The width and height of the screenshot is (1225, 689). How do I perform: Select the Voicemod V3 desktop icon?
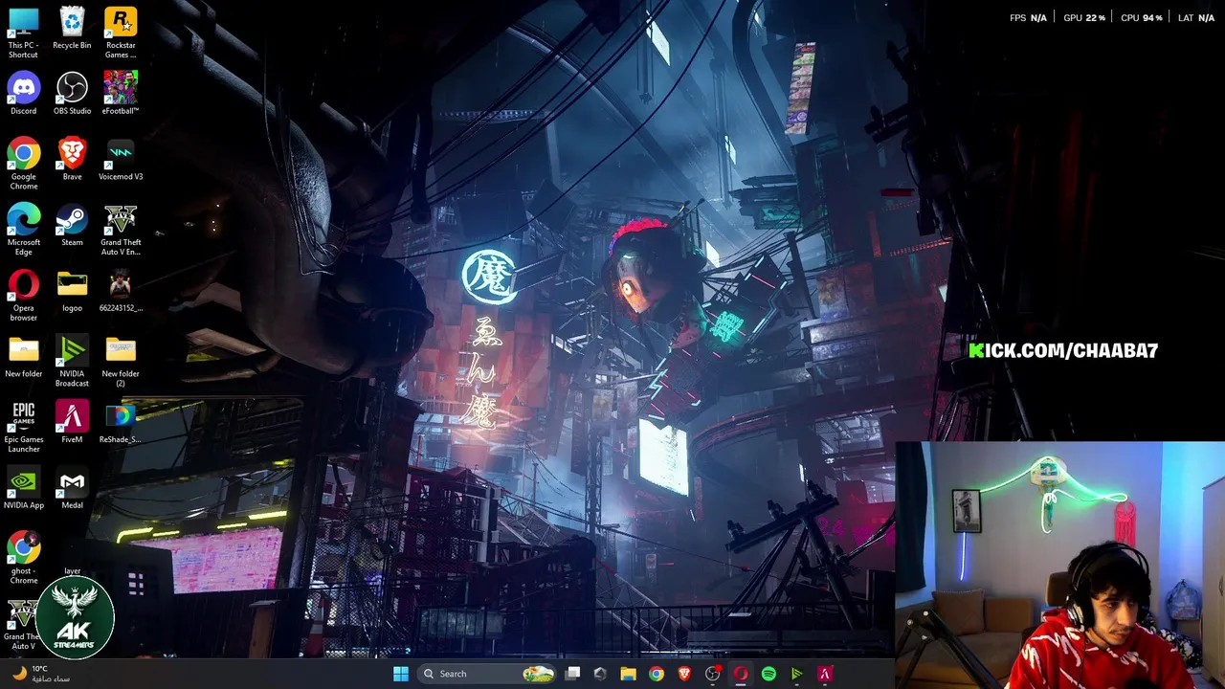coord(121,160)
